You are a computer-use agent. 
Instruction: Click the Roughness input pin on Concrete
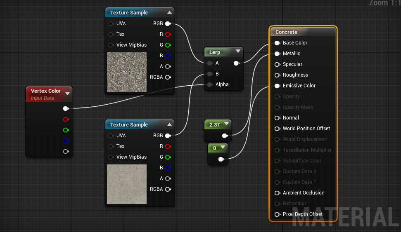pyautogui.click(x=278, y=75)
